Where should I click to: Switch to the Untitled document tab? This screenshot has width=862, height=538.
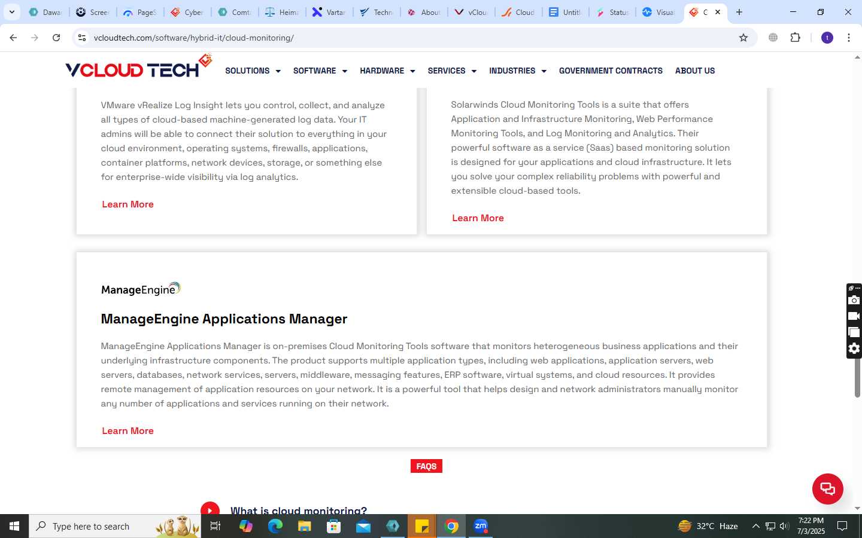pos(565,12)
